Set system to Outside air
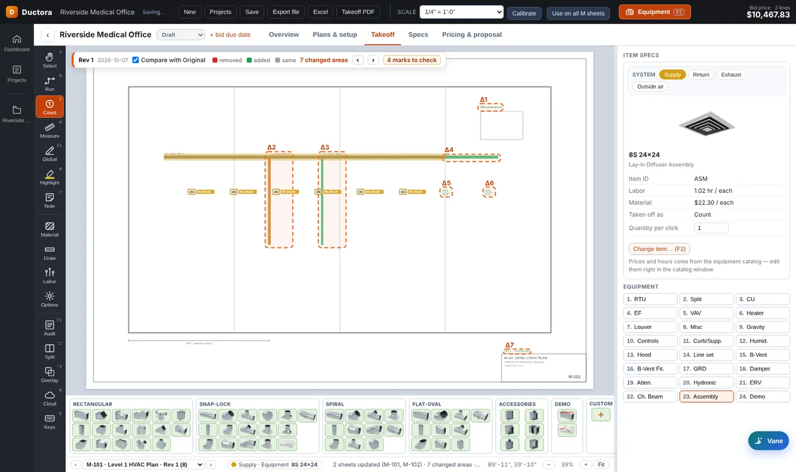796x472 pixels. 650,86
